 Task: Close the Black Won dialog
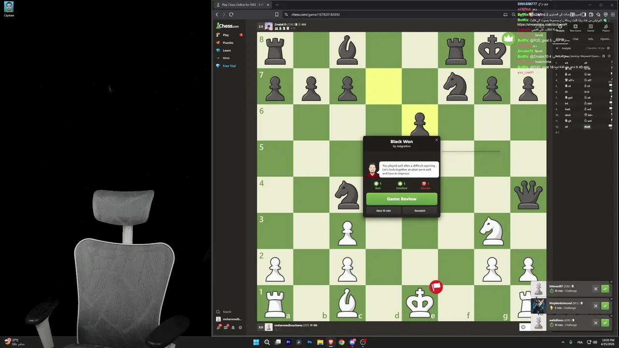(436, 140)
